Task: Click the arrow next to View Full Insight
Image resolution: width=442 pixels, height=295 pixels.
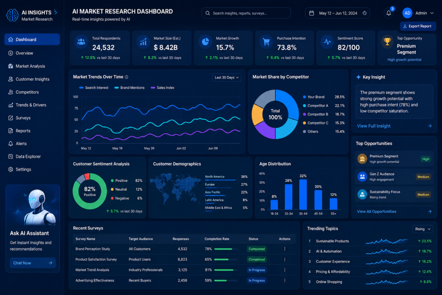Action: [x=430, y=126]
